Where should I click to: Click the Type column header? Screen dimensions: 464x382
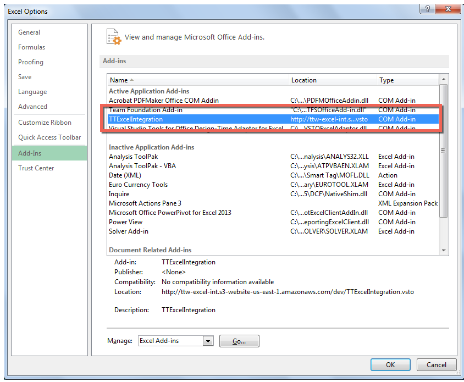(x=407, y=80)
